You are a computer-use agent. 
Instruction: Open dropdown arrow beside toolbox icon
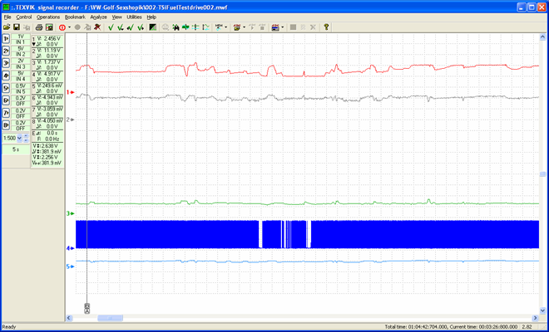click(244, 27)
